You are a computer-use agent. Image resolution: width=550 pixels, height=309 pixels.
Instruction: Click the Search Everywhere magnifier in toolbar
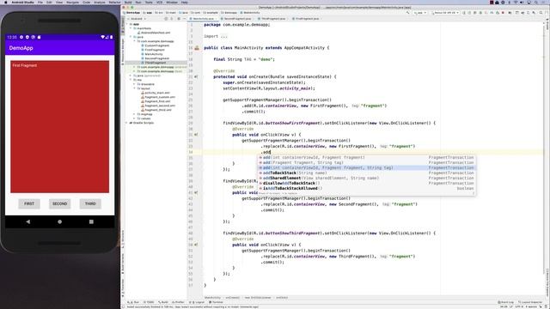pyautogui.click(x=541, y=13)
